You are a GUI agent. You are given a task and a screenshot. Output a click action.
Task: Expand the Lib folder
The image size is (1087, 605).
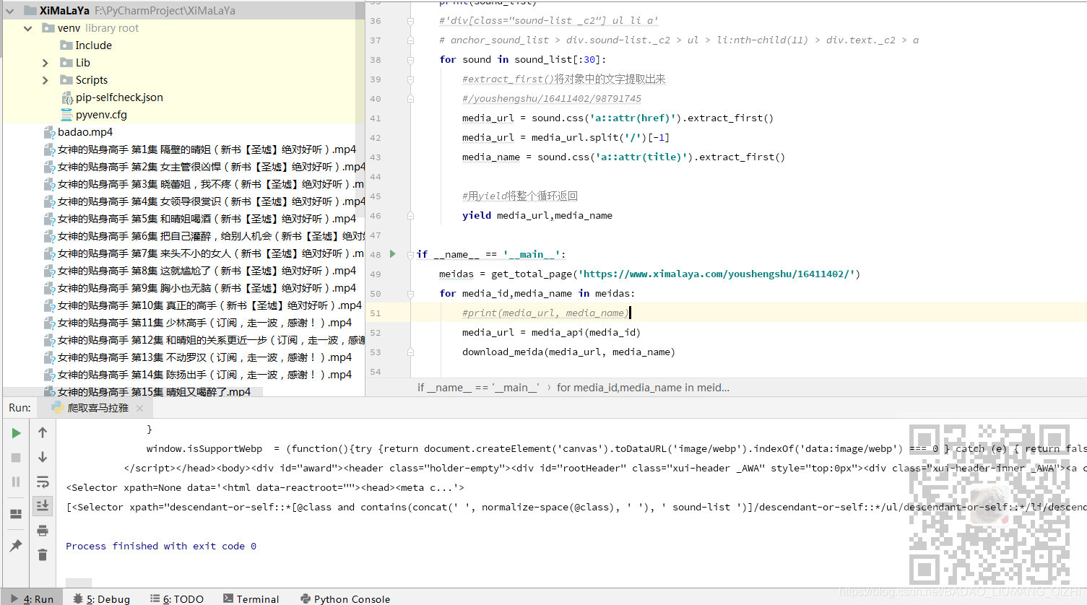(x=46, y=63)
